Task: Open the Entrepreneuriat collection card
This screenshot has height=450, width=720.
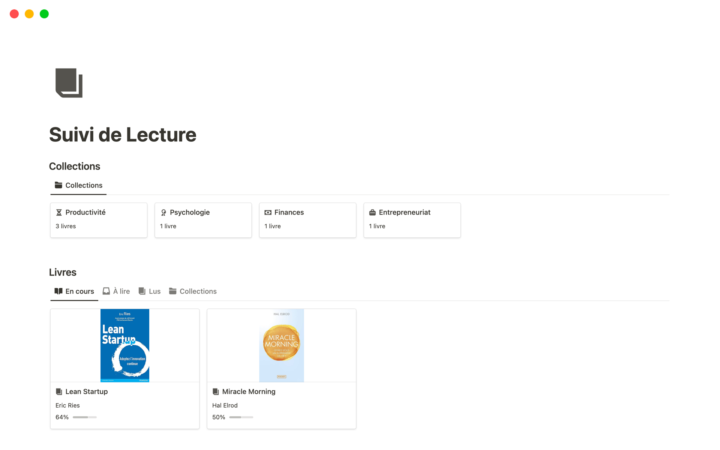Action: pos(412,220)
